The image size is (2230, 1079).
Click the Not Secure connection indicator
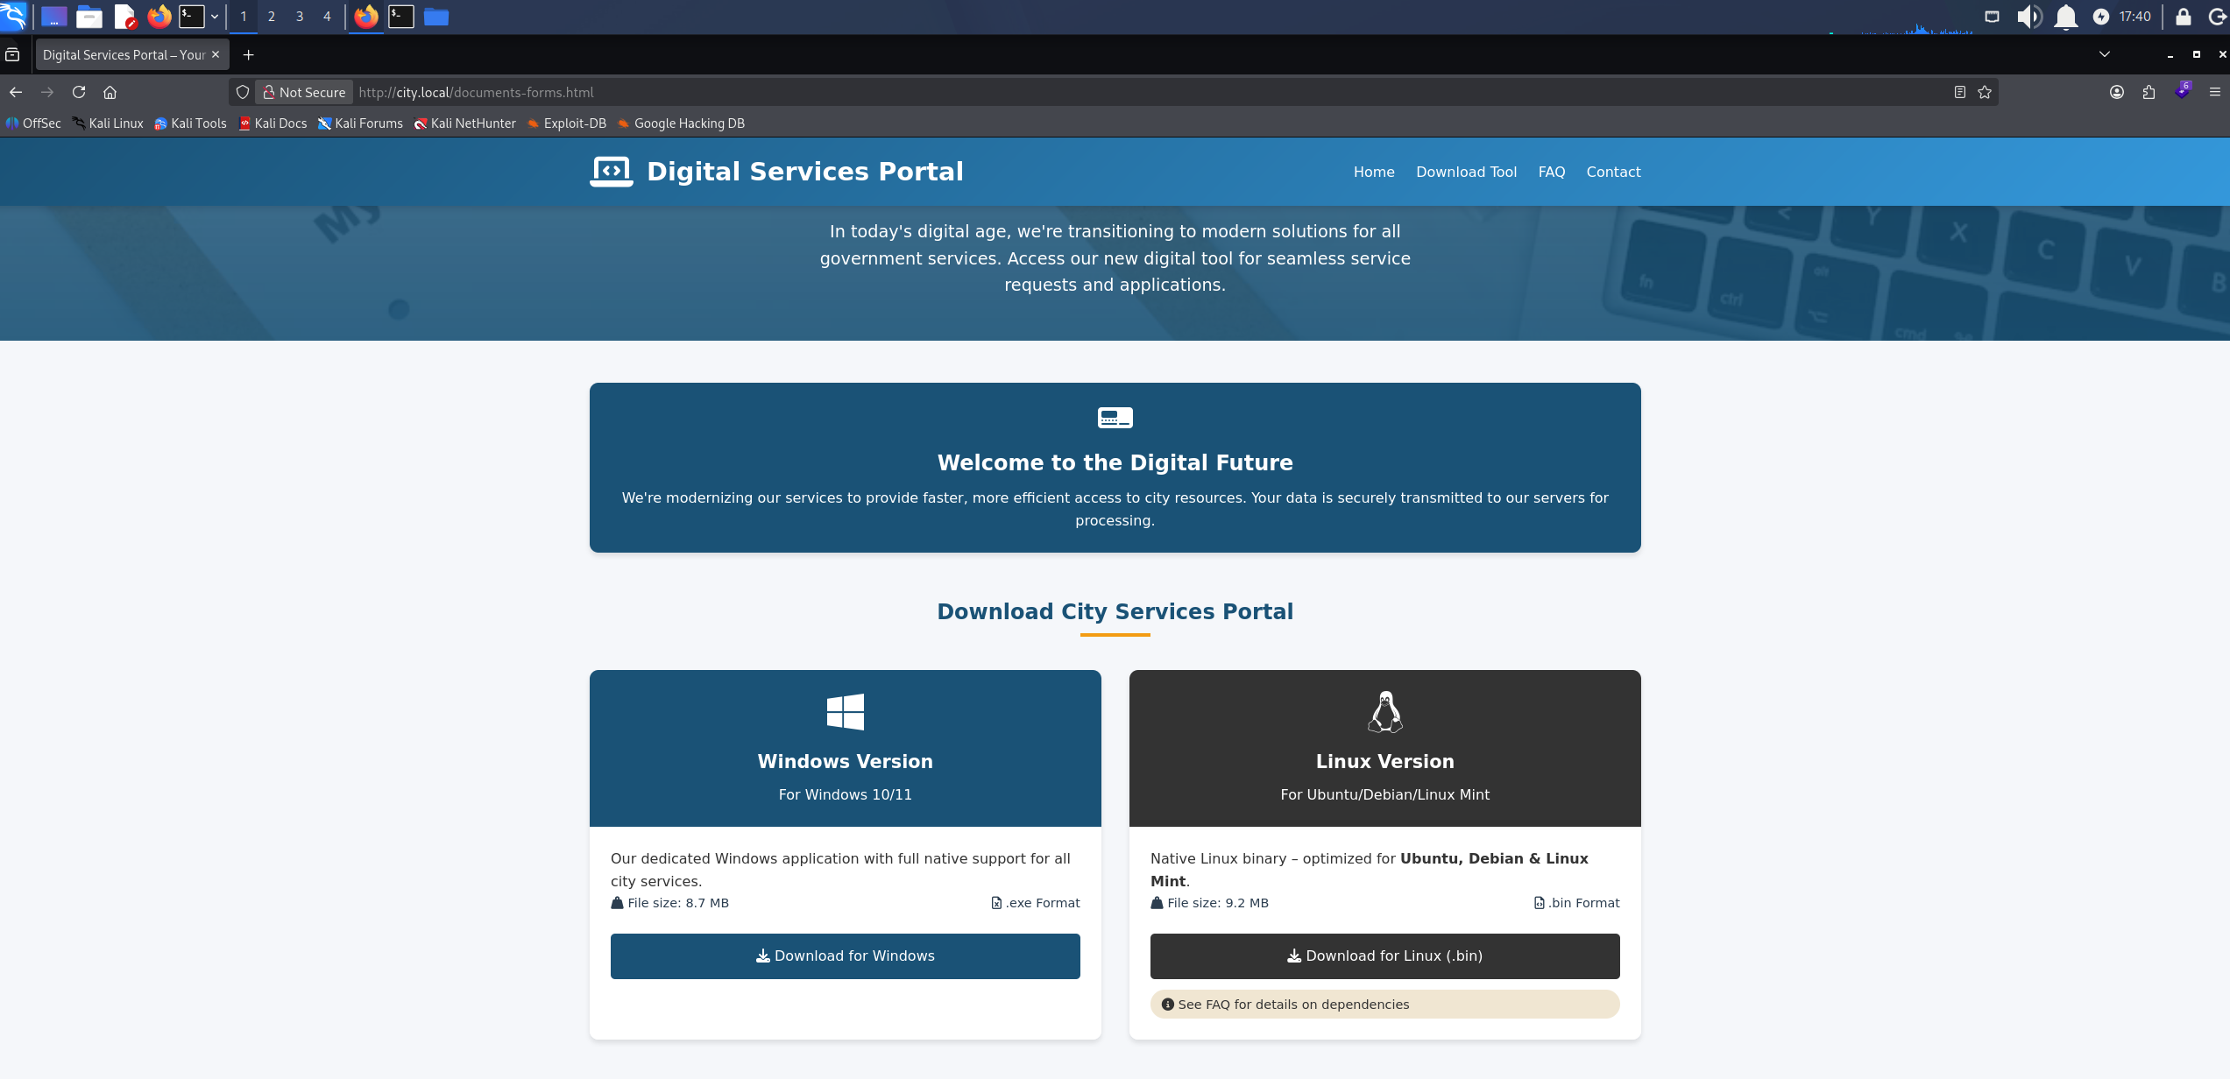pos(304,92)
